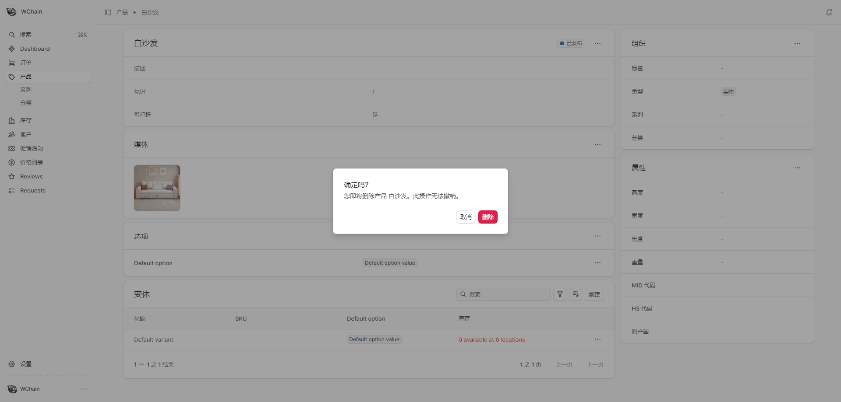The height and width of the screenshot is (402, 841).
Task: Open the 客户 customers page
Action: 25,134
